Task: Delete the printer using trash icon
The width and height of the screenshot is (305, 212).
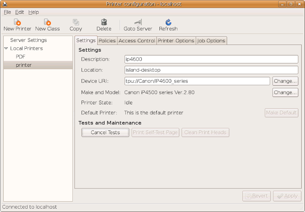Action: click(x=104, y=22)
